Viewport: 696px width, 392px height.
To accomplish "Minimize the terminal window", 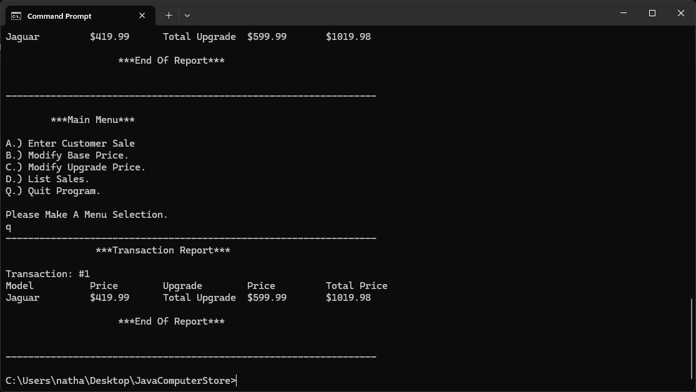I will point(622,13).
